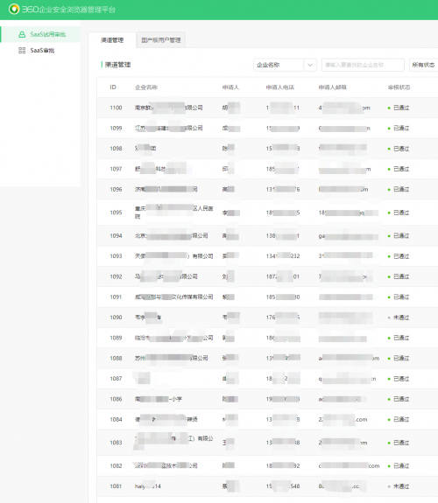Image resolution: width=438 pixels, height=503 pixels.
Task: Select the row with ID 1094
Action: (x=267, y=236)
